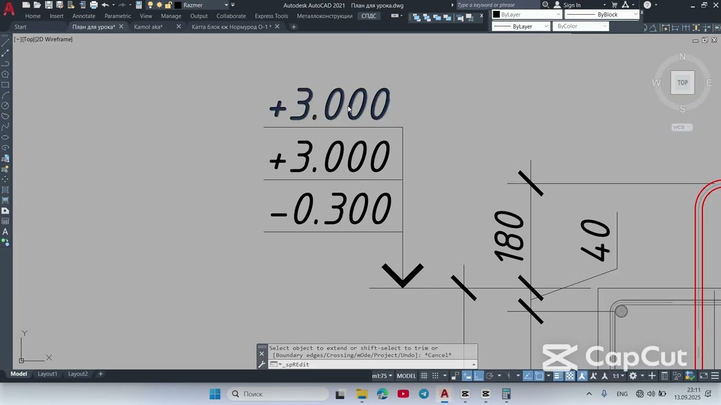
Task: Open the СПДС ribbon tab
Action: point(369,16)
